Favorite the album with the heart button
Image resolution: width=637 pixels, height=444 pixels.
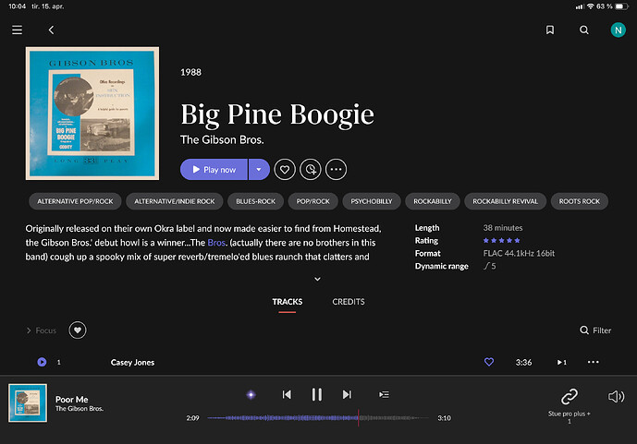click(285, 170)
